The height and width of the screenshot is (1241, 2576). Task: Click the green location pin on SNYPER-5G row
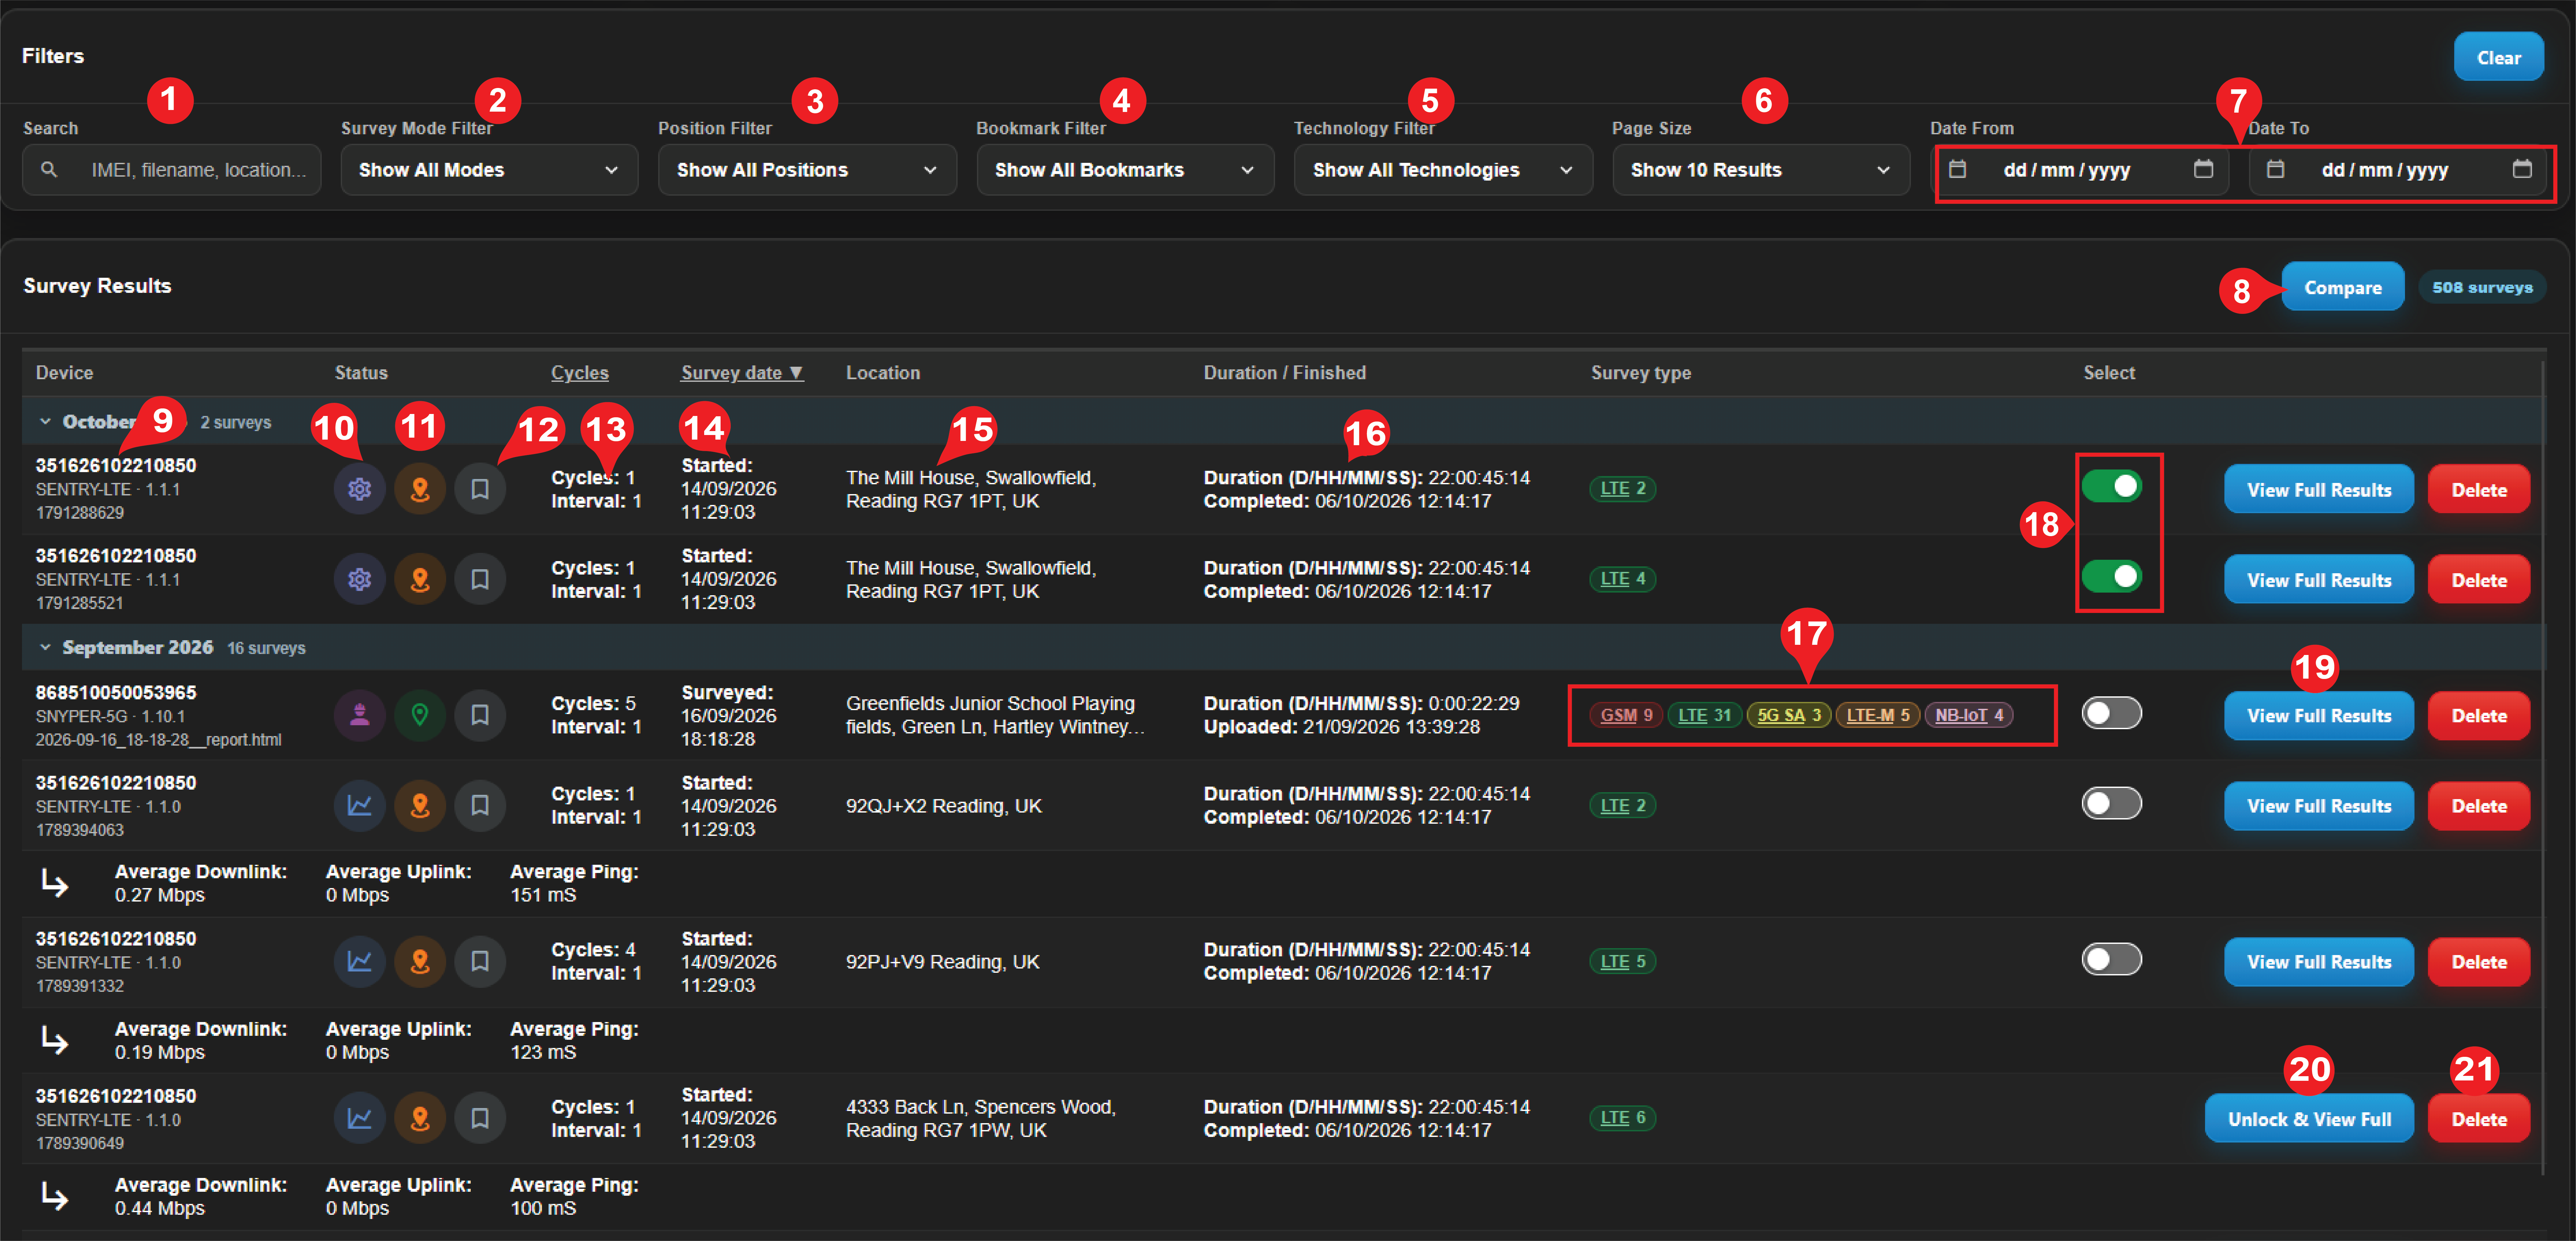(420, 715)
